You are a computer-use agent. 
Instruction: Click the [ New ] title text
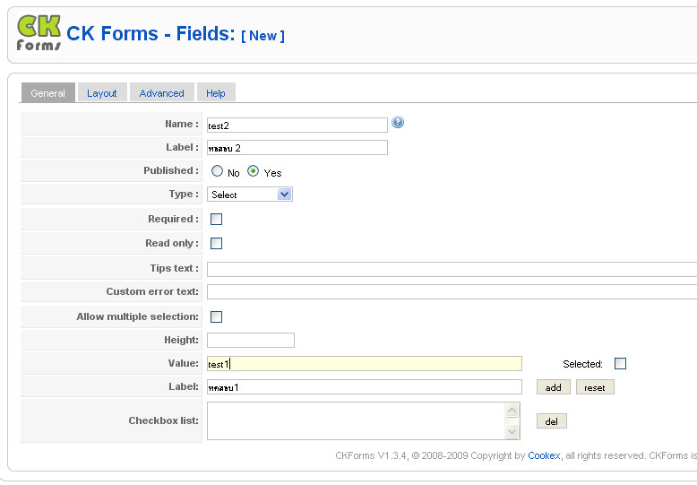[x=262, y=36]
